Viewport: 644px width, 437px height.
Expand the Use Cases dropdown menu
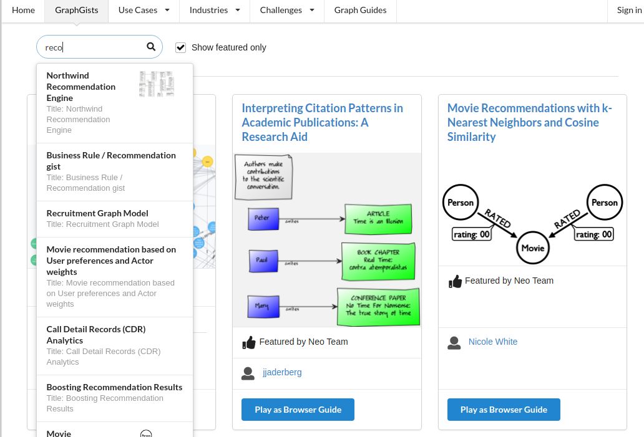[x=144, y=10]
